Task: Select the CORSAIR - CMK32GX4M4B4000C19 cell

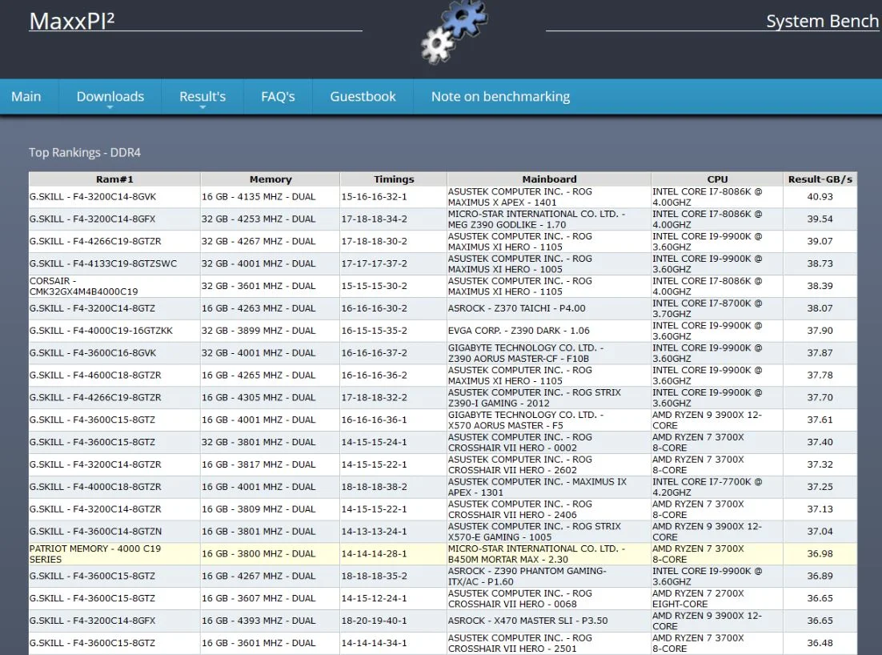Action: click(x=114, y=286)
